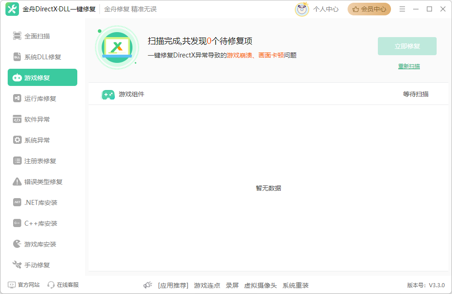Click the app logo in title bar
452x294 pixels.
12,9
